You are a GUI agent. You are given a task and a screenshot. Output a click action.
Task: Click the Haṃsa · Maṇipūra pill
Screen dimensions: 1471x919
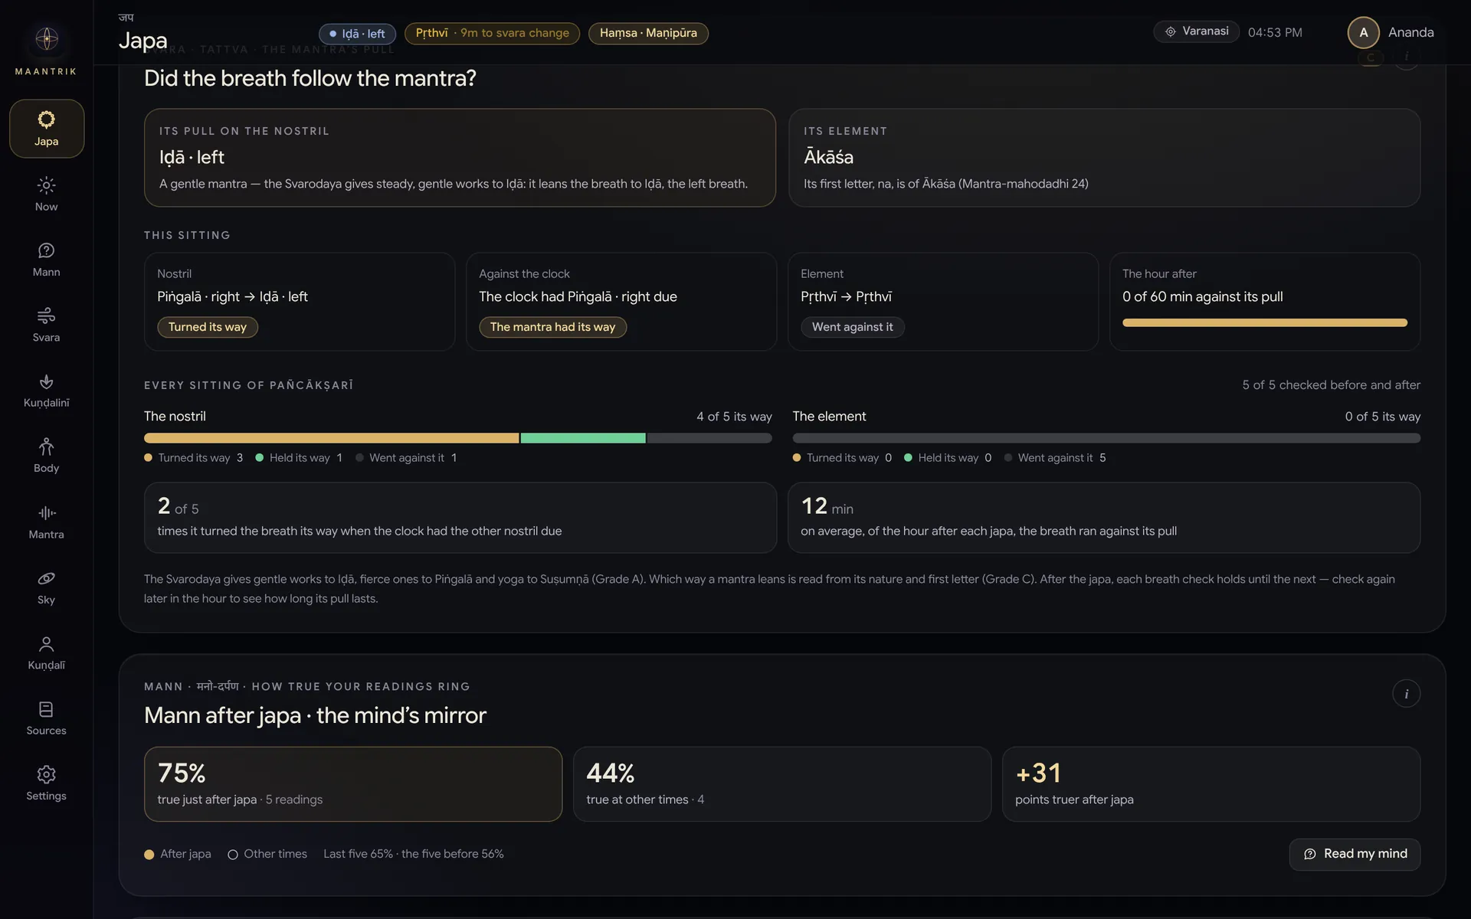(648, 33)
